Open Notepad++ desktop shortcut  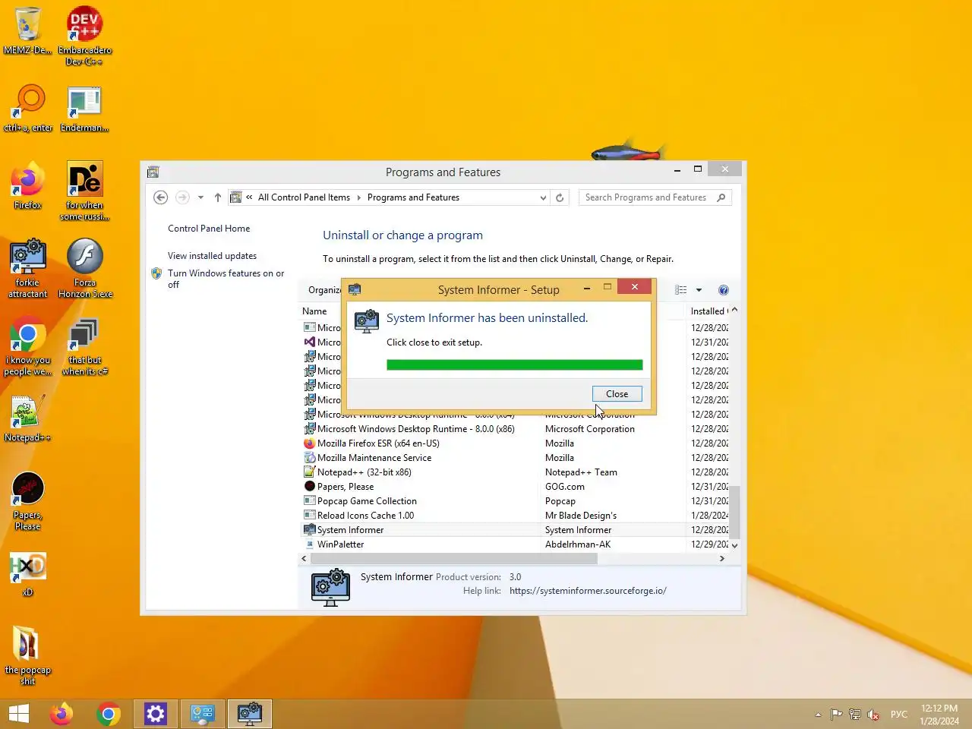(x=27, y=418)
